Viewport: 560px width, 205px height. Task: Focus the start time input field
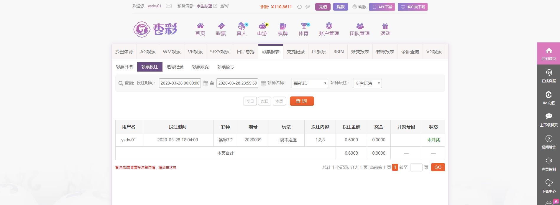click(180, 83)
